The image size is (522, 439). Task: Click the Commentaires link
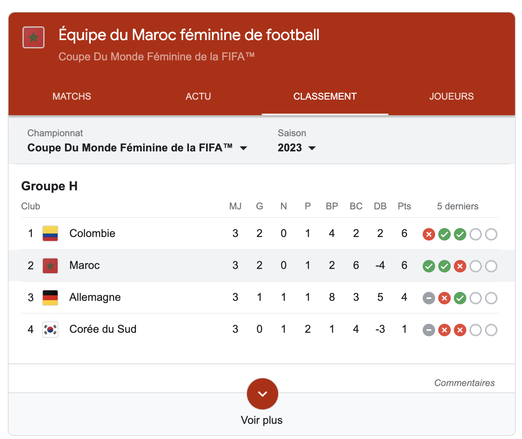pyautogui.click(x=464, y=383)
